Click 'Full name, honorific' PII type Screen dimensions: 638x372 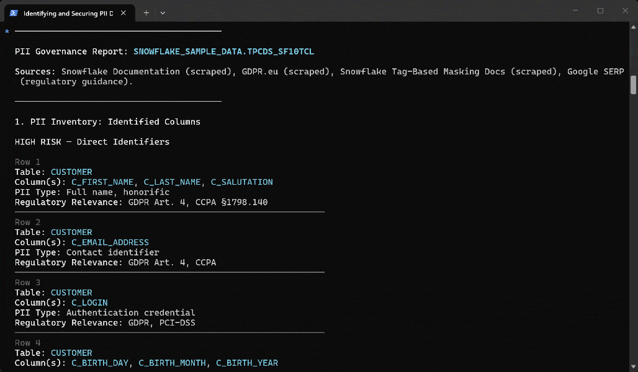pos(118,192)
